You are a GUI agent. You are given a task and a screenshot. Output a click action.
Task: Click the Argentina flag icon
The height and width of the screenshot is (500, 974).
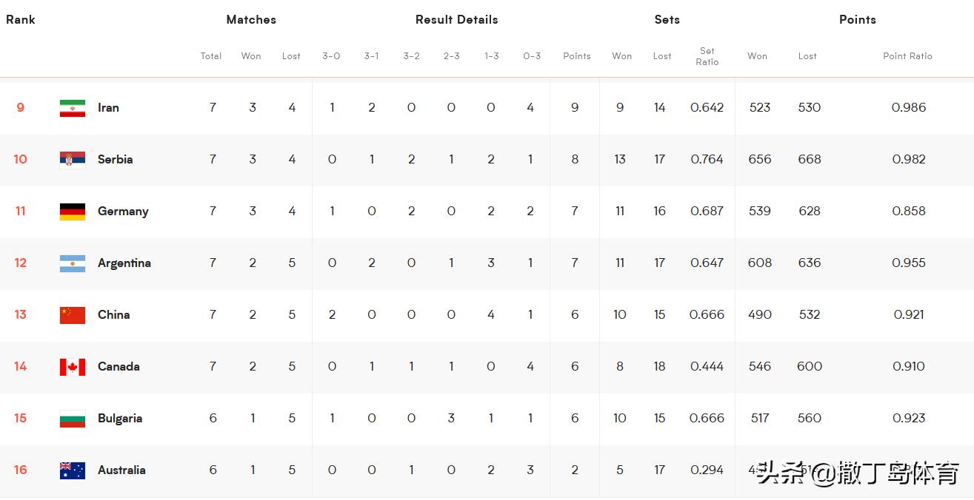[73, 263]
